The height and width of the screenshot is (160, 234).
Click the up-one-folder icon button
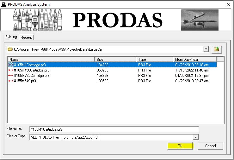pyautogui.click(x=217, y=49)
